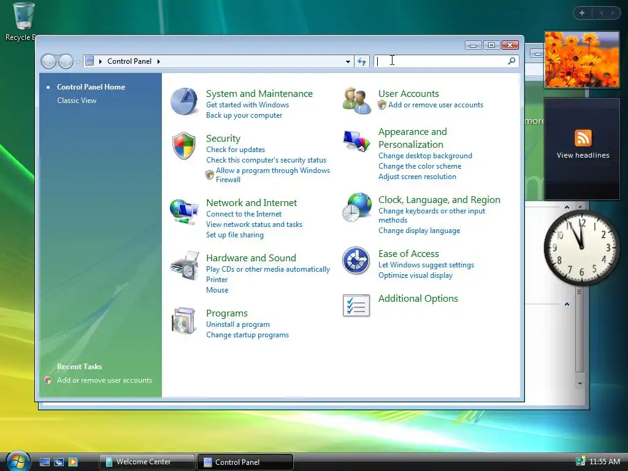Viewport: 628px width, 471px height.
Task: Go forward with the Forward arrow button
Action: [x=66, y=61]
